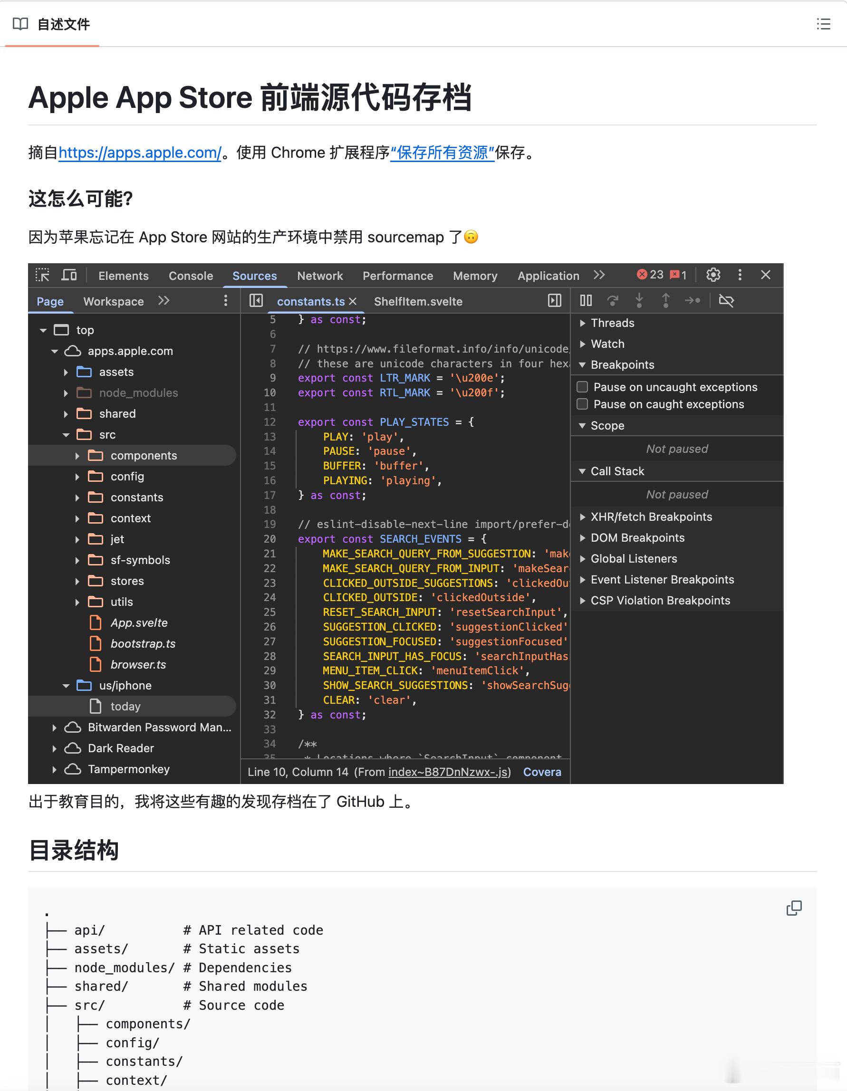Click the Coverage link in status bar
This screenshot has height=1091, width=847.
point(542,772)
